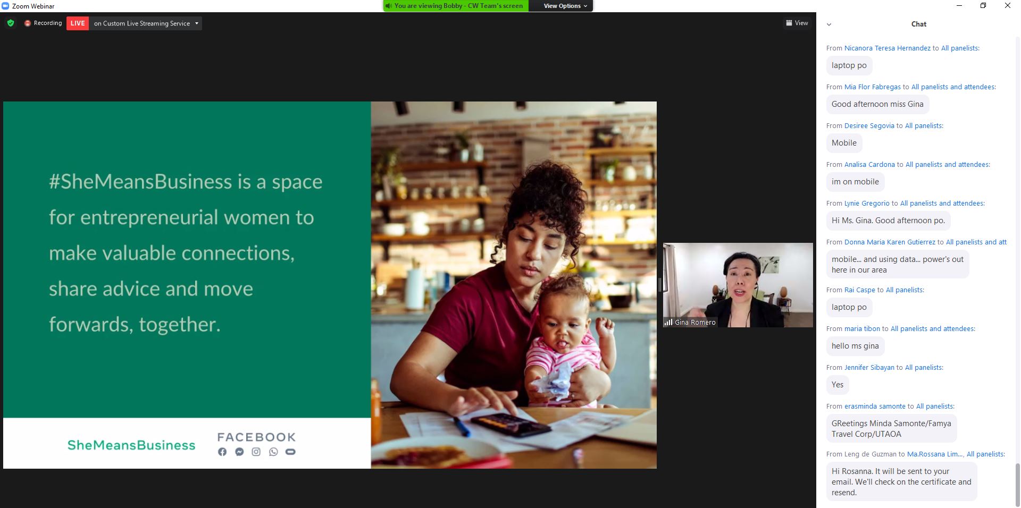
Task: Click the 'Yes' chat message bubble
Action: coord(838,385)
